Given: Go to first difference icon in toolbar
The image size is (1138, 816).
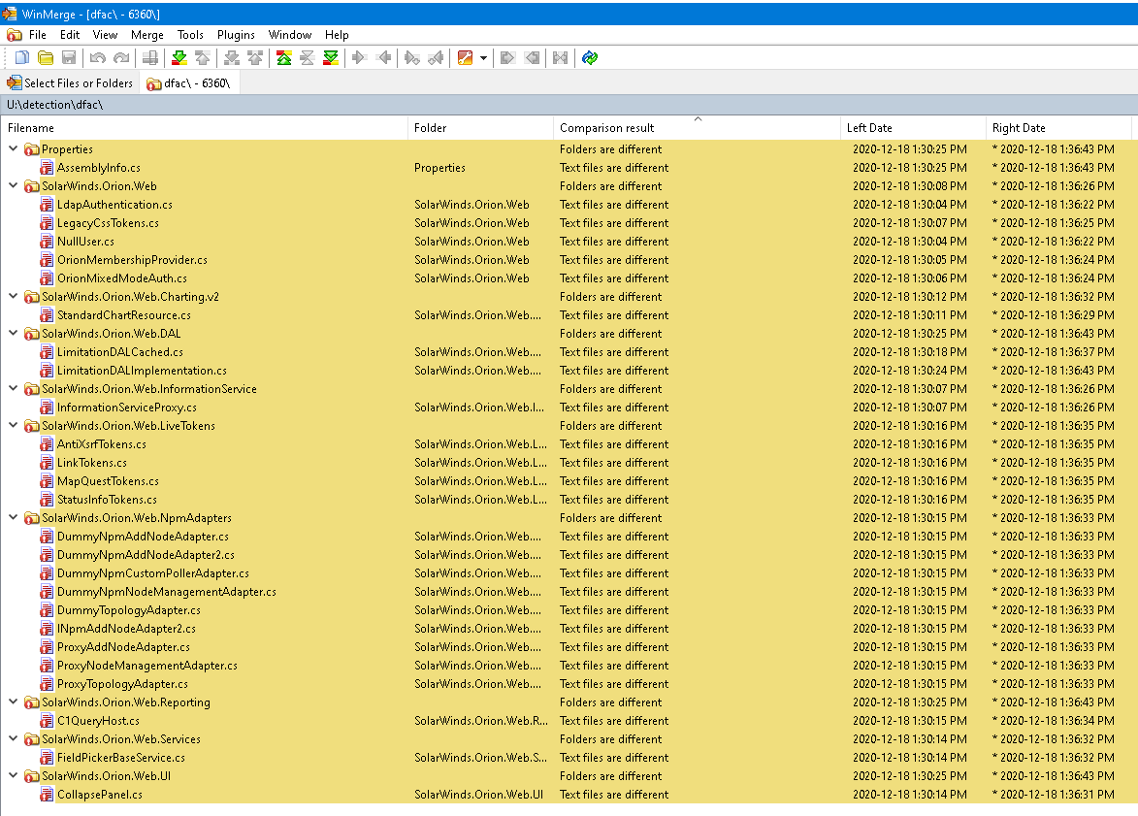Looking at the screenshot, I should (283, 58).
